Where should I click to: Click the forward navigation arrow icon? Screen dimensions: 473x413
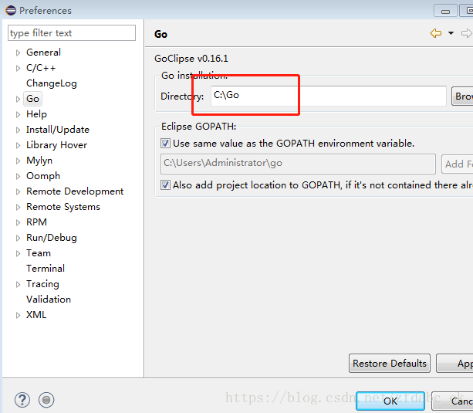point(467,33)
